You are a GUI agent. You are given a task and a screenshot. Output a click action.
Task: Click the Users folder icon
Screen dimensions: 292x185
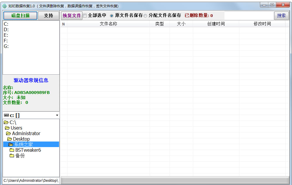click(x=7, y=128)
